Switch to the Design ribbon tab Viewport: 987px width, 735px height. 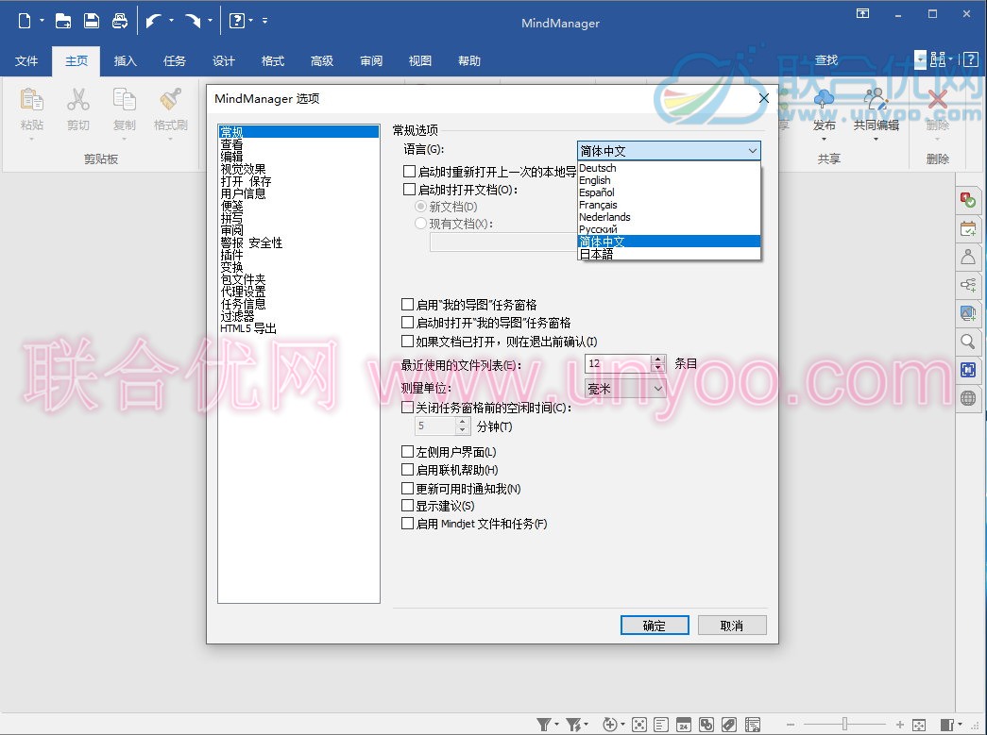coord(224,61)
